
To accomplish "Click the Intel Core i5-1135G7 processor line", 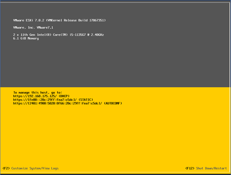I will pos(59,35).
